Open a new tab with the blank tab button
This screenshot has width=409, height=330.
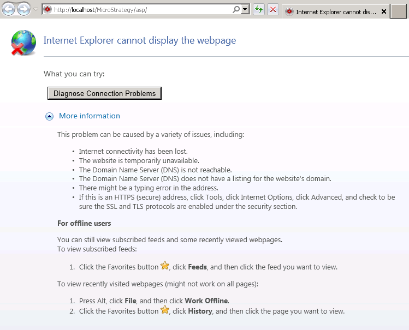pos(399,11)
